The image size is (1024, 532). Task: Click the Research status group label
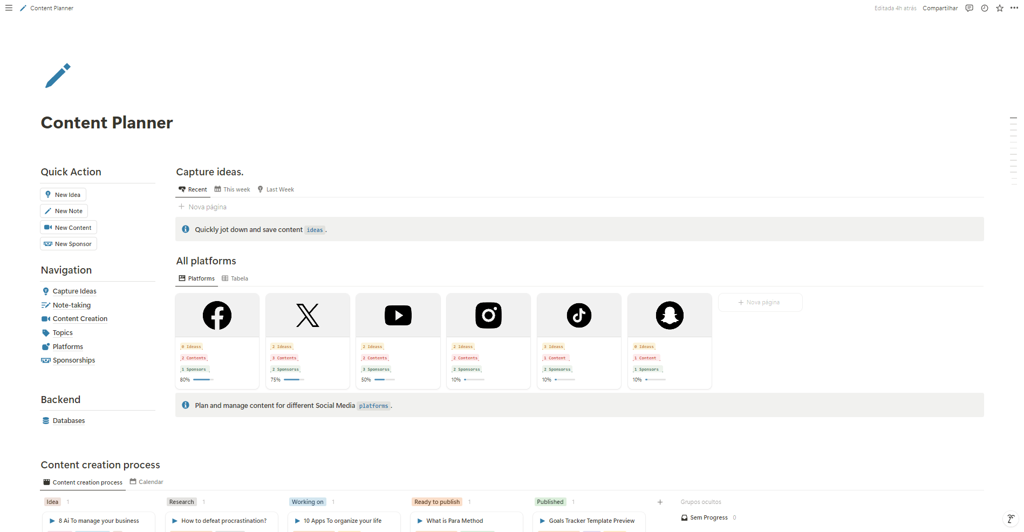(x=181, y=502)
